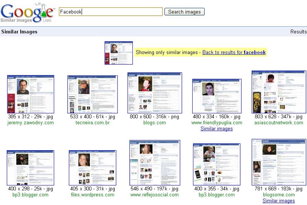Screen dimensions: 307x205
Task: Open the blogsome.com thumbnail
Action: point(279,162)
